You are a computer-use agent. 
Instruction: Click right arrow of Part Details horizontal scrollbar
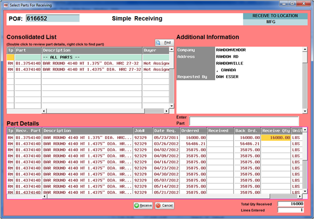coord(300,197)
